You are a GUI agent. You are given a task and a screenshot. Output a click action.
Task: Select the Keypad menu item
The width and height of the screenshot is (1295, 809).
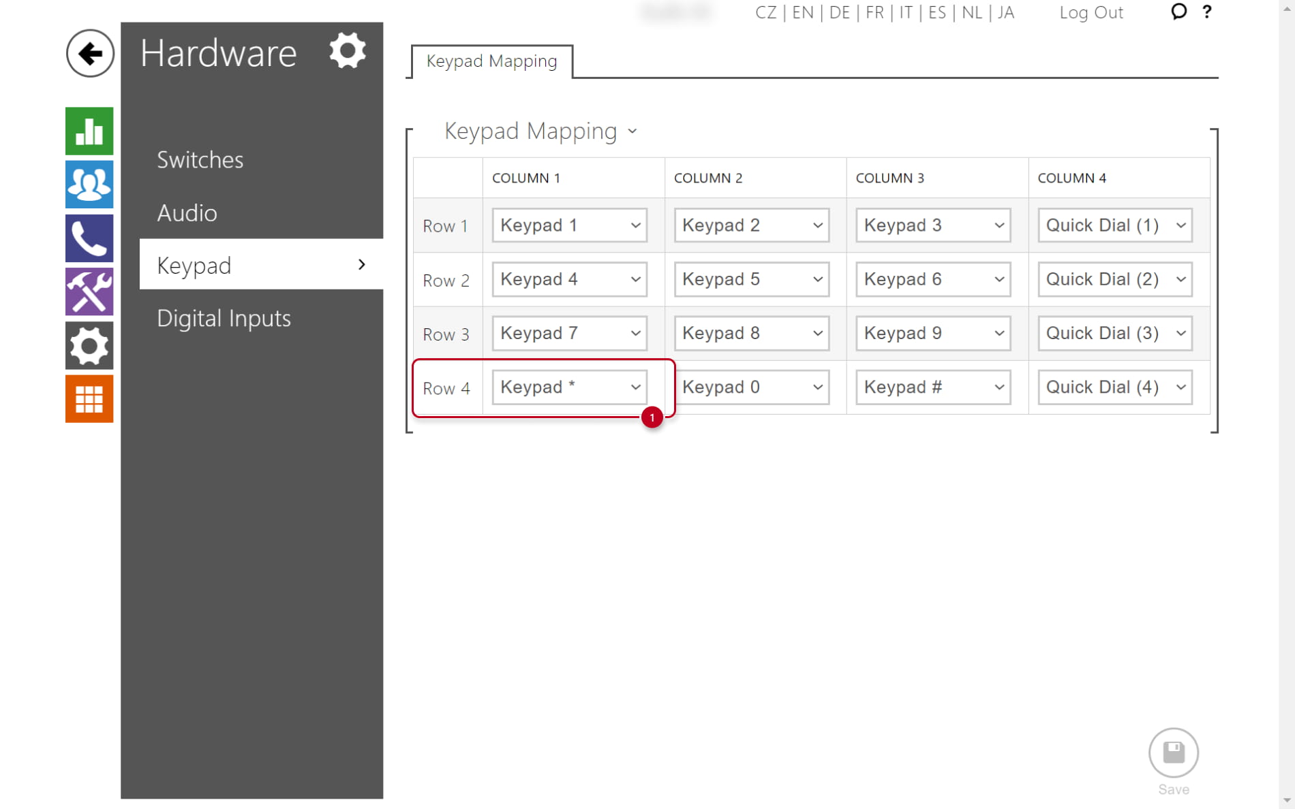[x=261, y=264]
